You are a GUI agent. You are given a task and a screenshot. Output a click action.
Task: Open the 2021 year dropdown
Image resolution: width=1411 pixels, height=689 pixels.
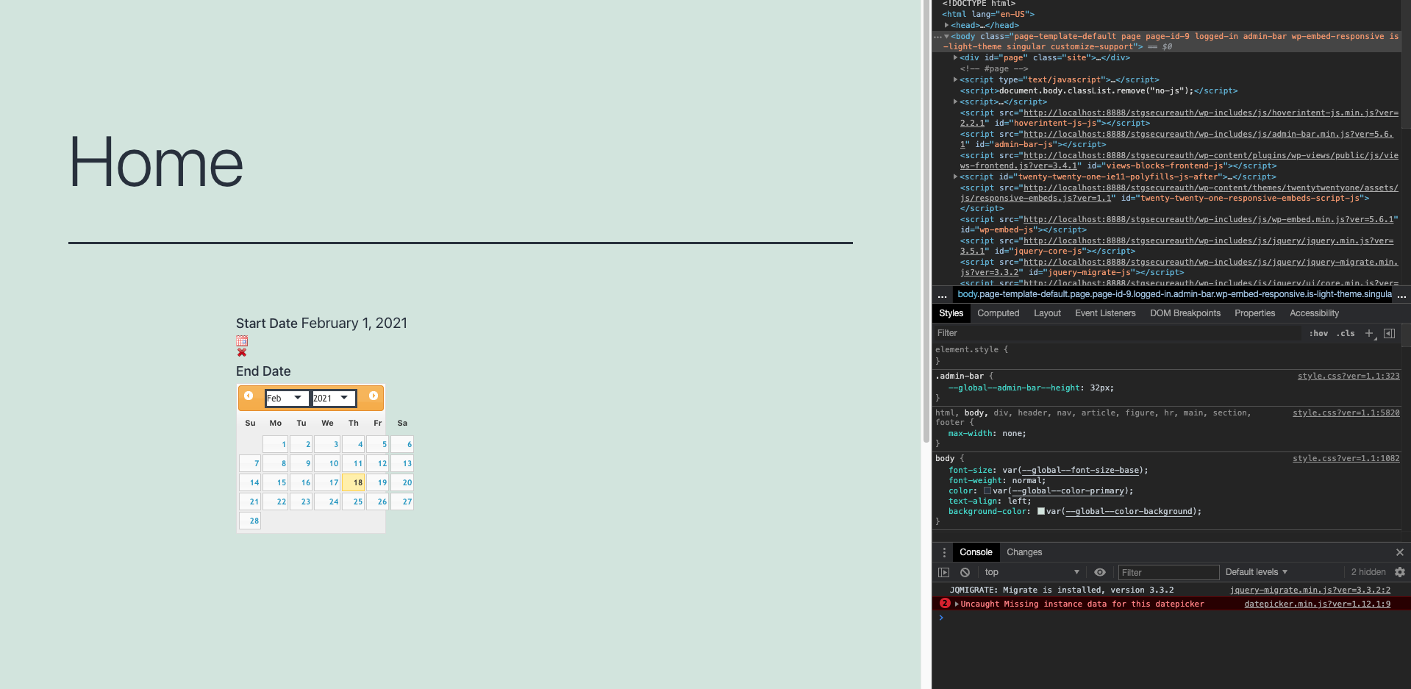point(334,398)
